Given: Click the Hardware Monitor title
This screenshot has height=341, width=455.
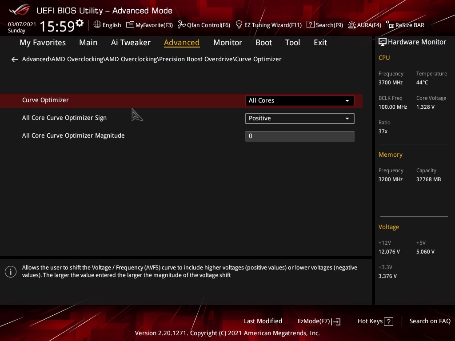Looking at the screenshot, I should click(417, 42).
